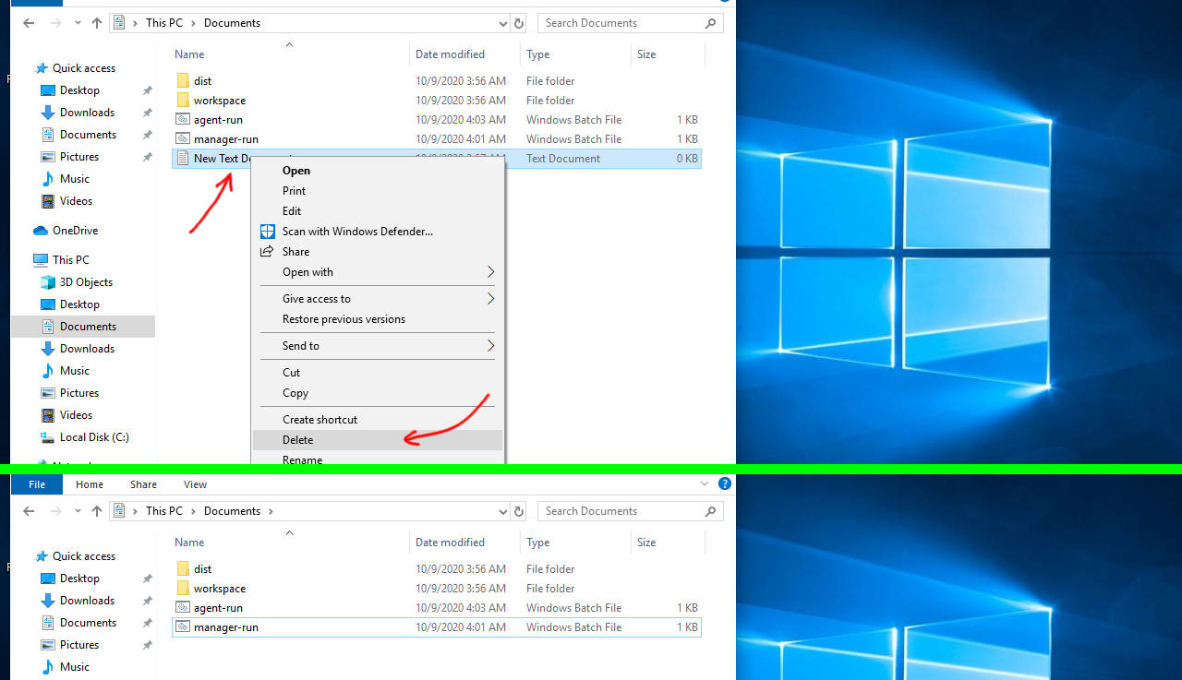Click This PC breadcrumb in upper address bar

(x=164, y=23)
